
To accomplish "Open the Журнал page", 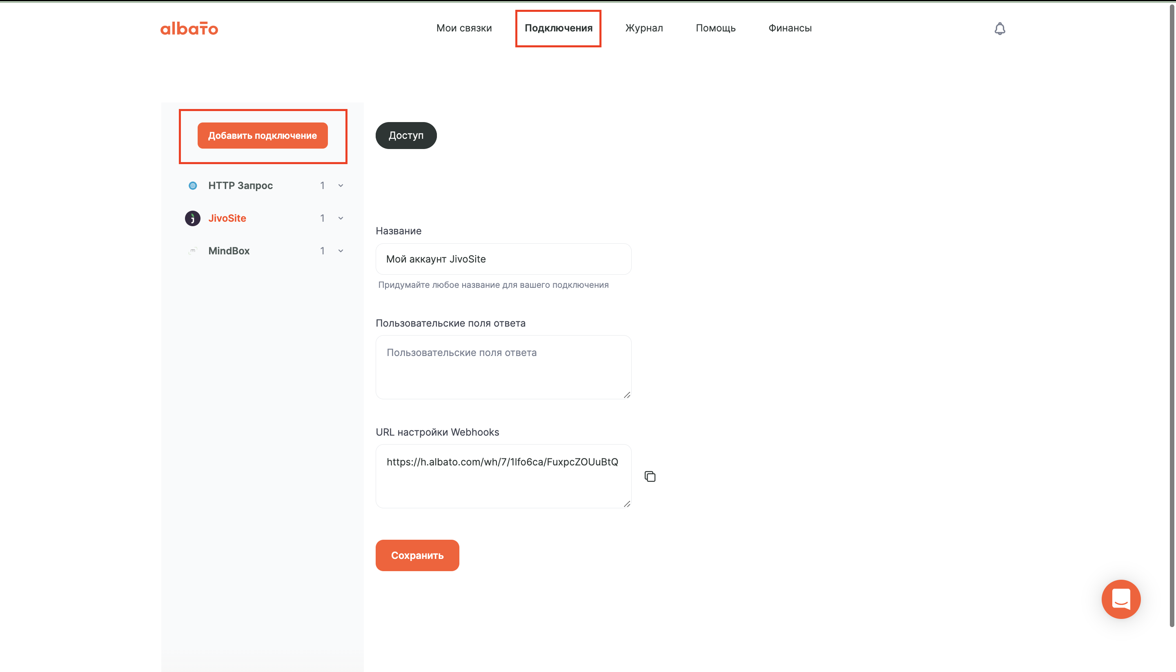I will [x=644, y=28].
